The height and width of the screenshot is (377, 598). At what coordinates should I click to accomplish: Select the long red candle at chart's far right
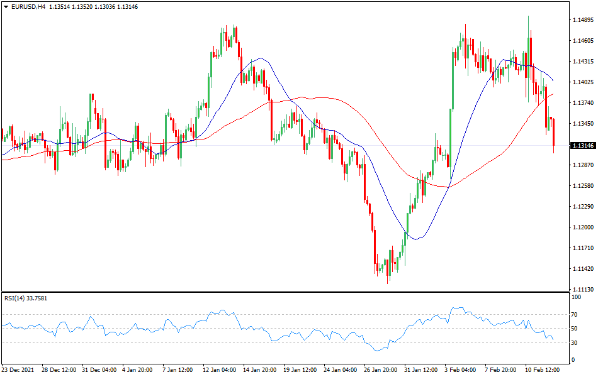pos(555,132)
